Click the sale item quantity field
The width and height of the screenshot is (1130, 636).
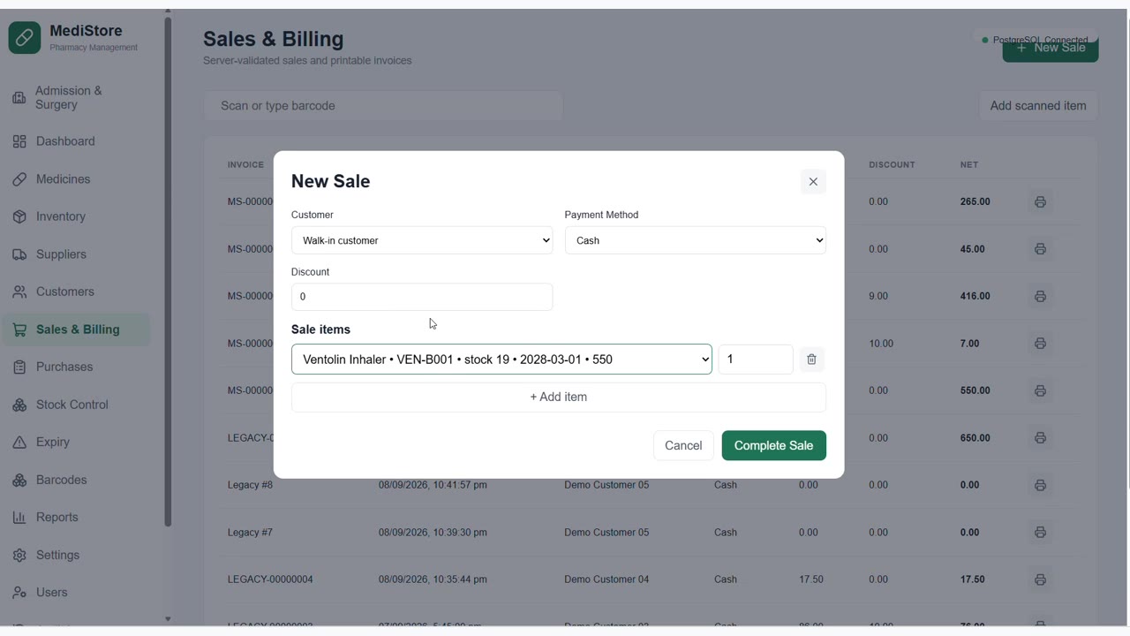tap(756, 360)
